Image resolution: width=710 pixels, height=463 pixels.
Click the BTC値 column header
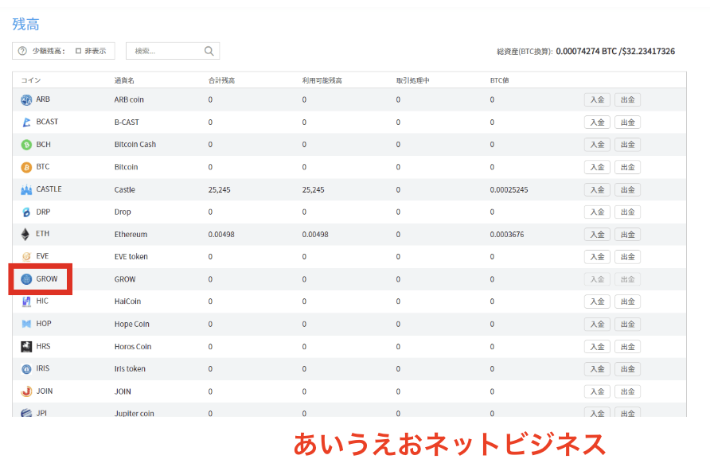tap(499, 80)
